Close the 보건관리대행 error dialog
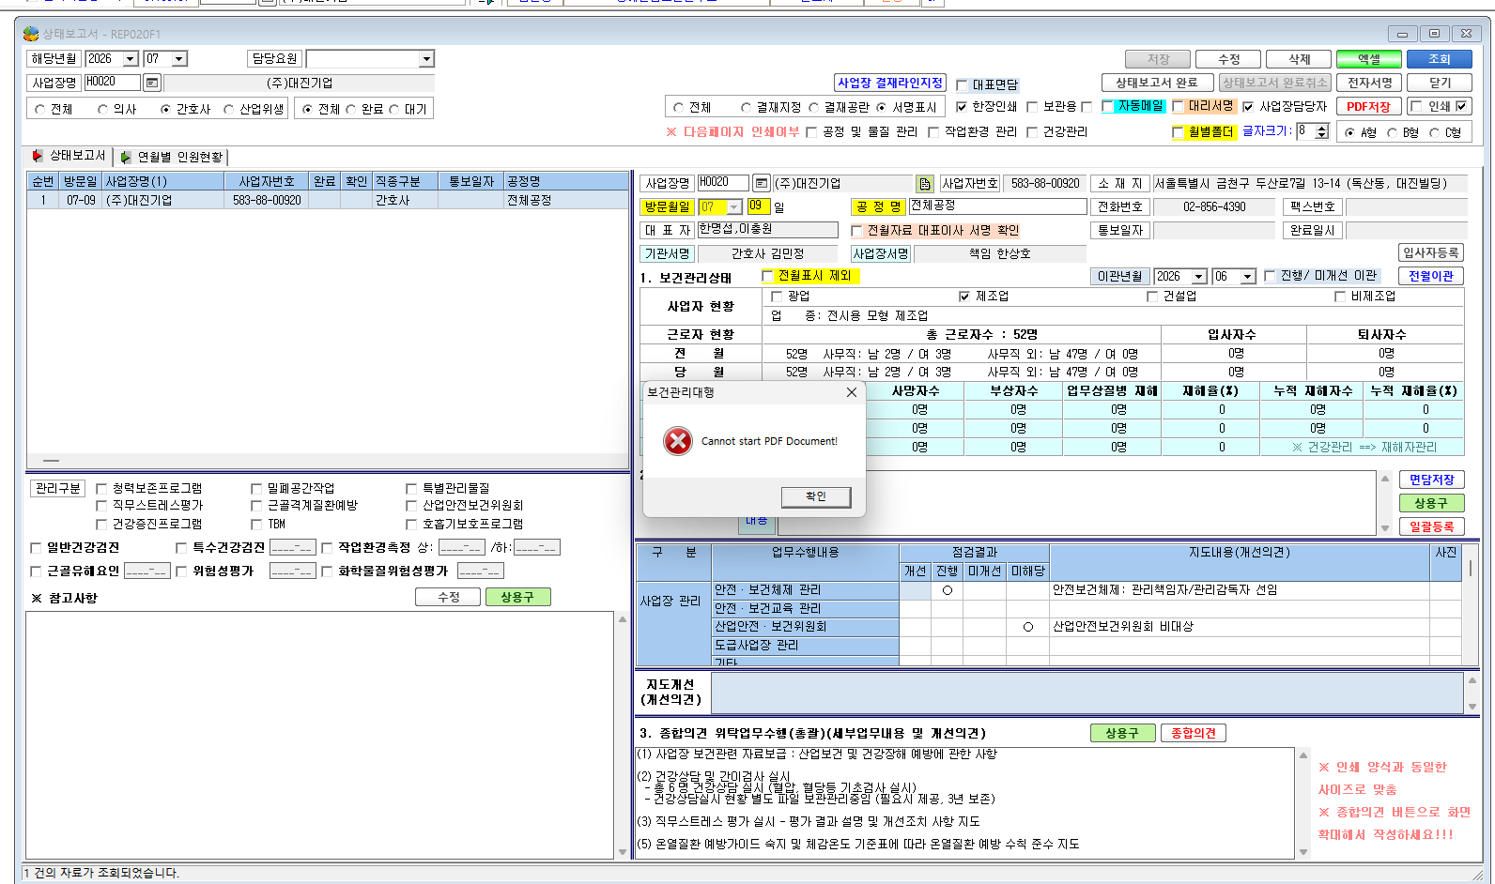Image resolution: width=1495 pixels, height=884 pixels. tap(851, 392)
